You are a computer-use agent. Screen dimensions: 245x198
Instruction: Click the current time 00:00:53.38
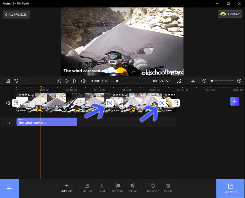point(99,81)
